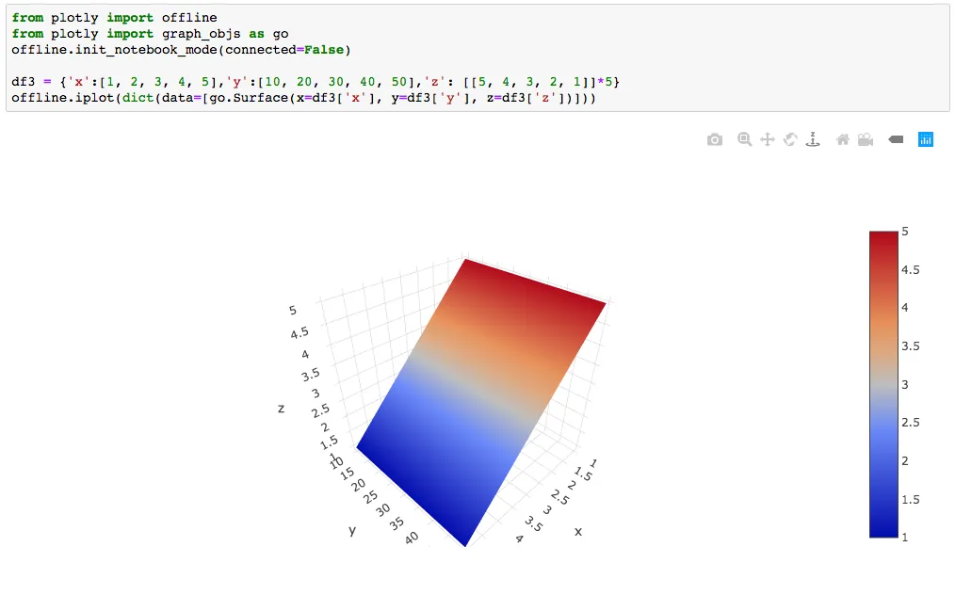The image size is (955, 611).
Task: Click the 'offline.iplot(dict(data=' line
Action: coord(303,98)
